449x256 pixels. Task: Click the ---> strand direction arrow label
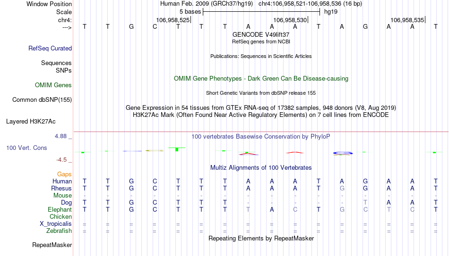pyautogui.click(x=67, y=27)
